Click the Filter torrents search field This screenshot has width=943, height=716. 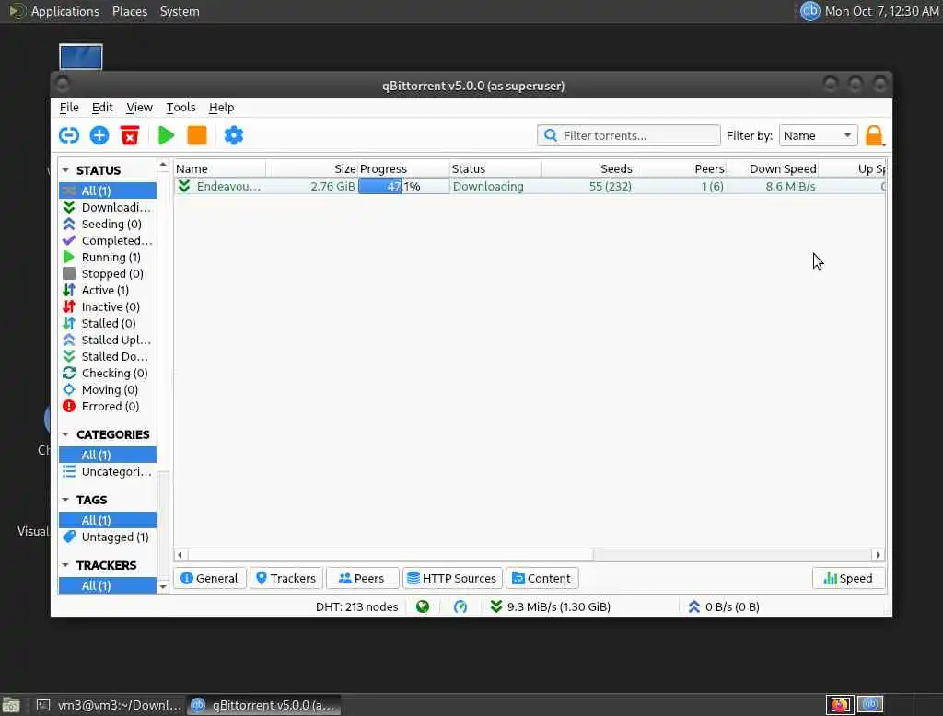(628, 135)
